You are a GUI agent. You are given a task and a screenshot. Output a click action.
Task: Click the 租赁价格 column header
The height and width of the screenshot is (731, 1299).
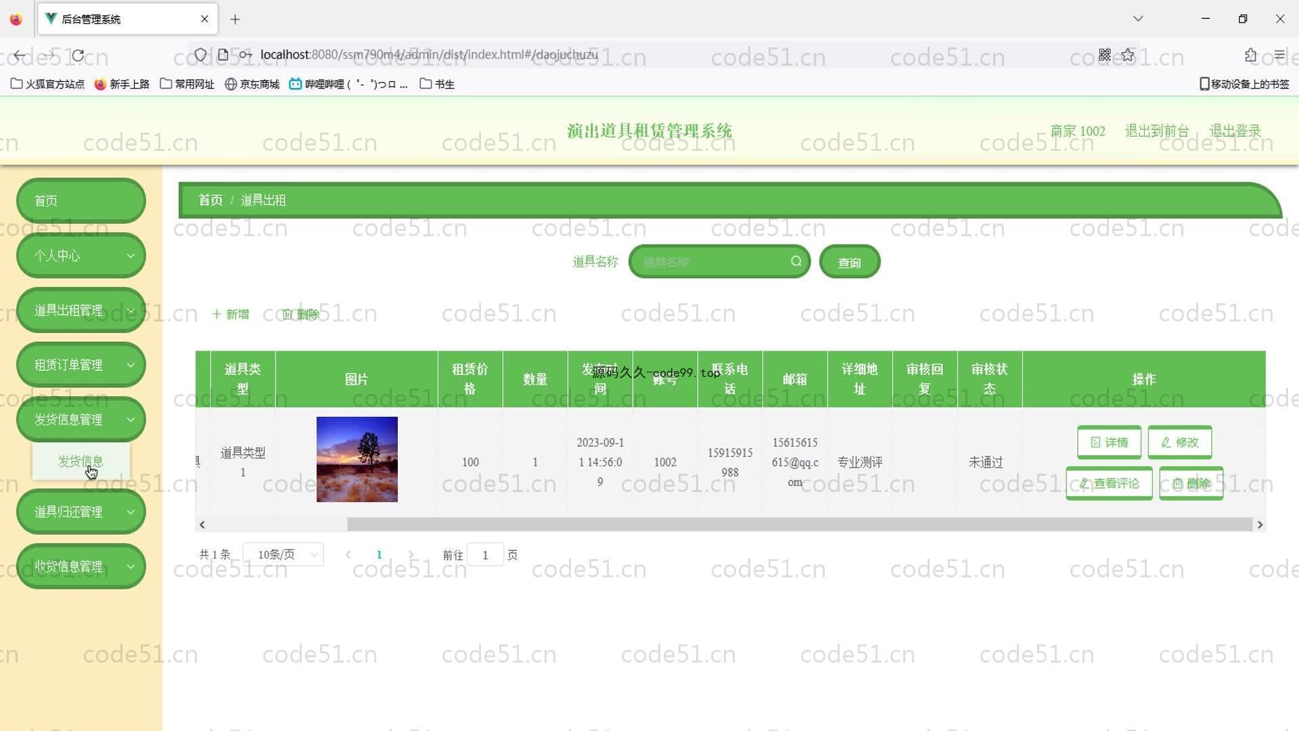470,379
